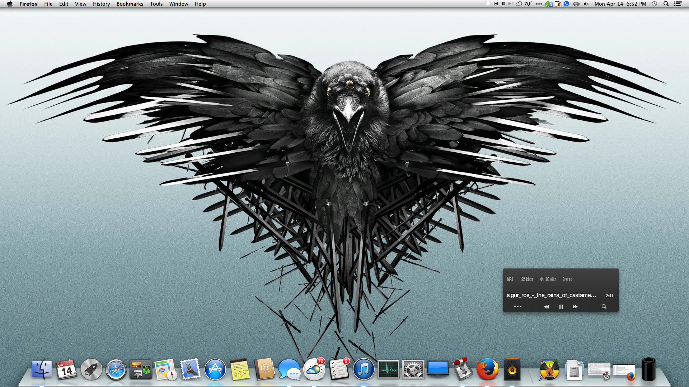Image resolution: width=689 pixels, height=387 pixels.
Task: Open Mission Control from the dock
Action: point(141,369)
